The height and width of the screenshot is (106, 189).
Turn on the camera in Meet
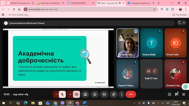76,94
